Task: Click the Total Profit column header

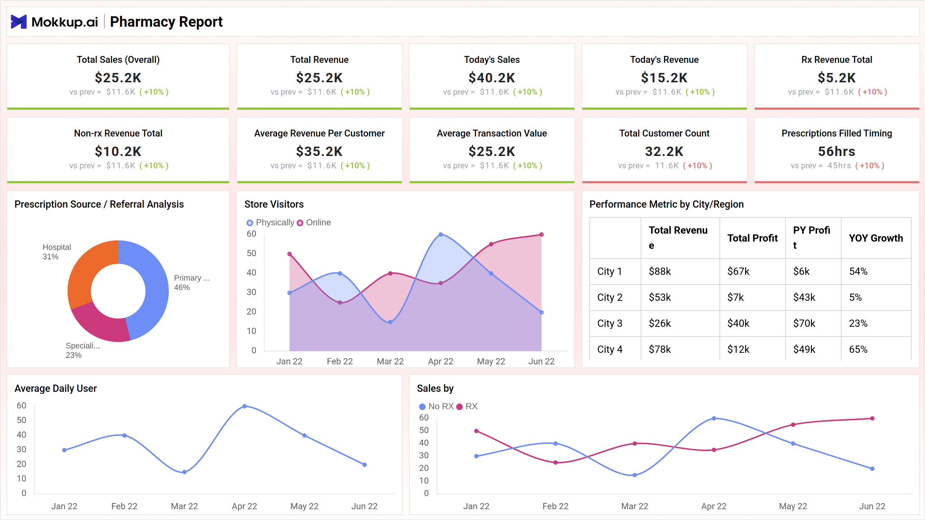Action: [753, 238]
